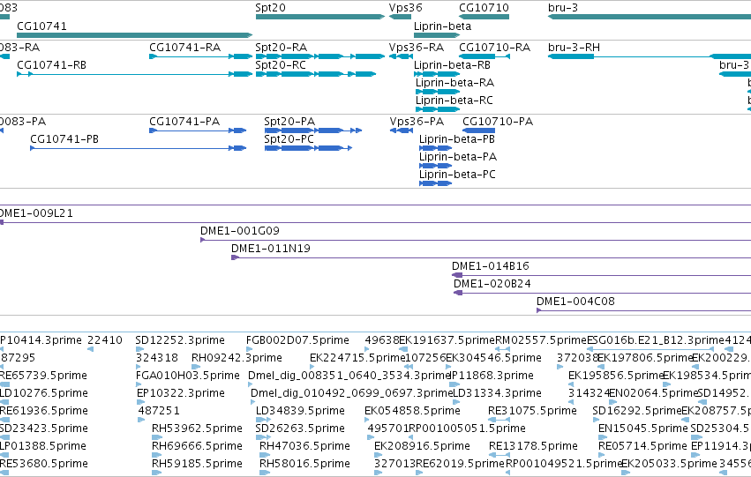The width and height of the screenshot is (751, 477).
Task: Click EST RH53962.5prime
Action: (x=156, y=437)
